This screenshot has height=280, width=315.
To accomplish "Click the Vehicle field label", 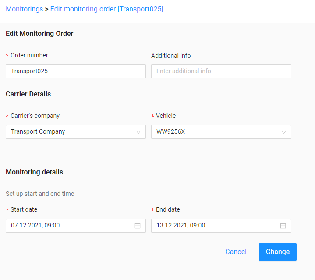I will coord(166,116).
